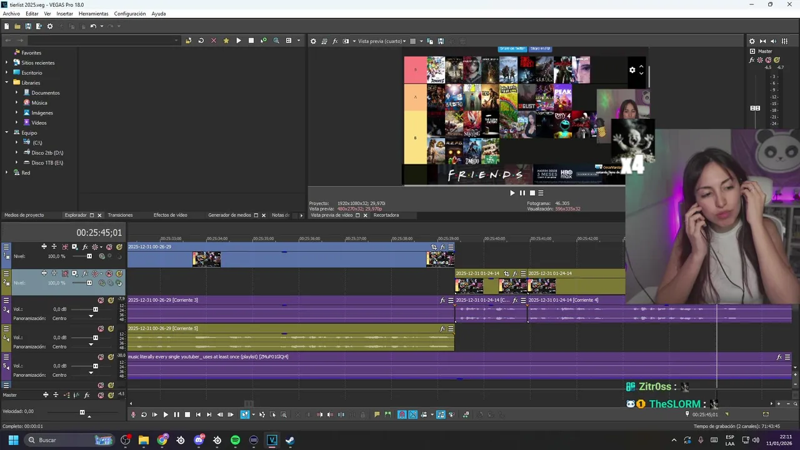Solo video track 1
Screen dimensions: 800x450
point(119,247)
